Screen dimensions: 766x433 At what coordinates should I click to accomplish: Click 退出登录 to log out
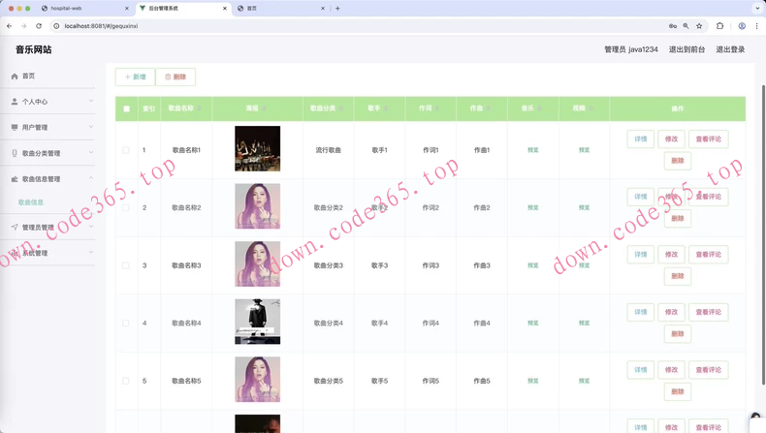(730, 49)
